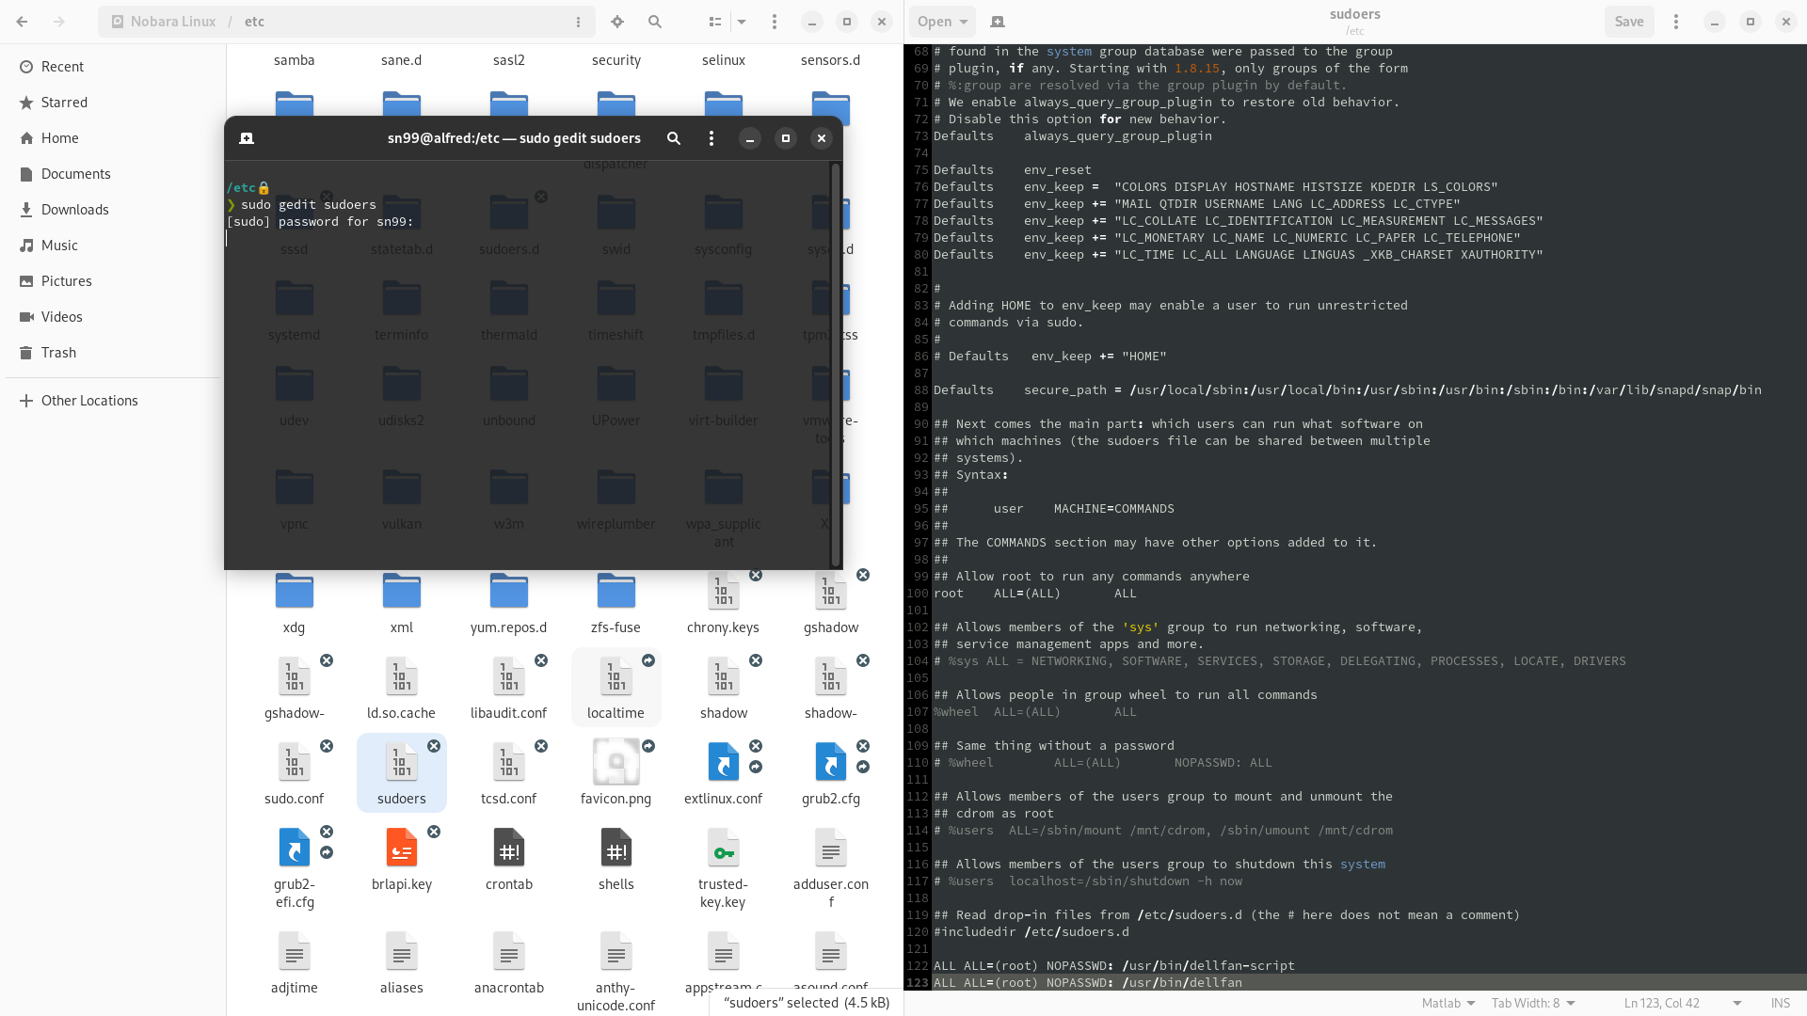Open Other Locations in sidebar
Viewport: 1807px width, 1016px height.
point(89,401)
